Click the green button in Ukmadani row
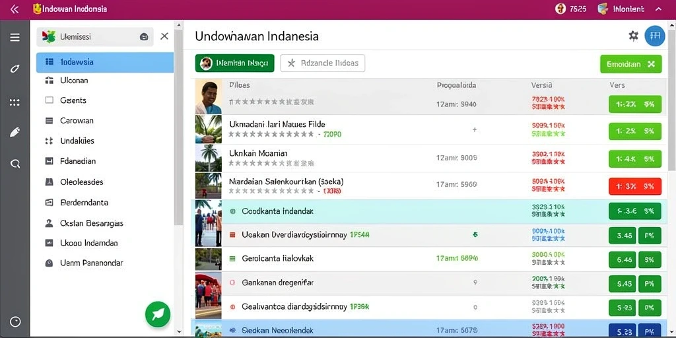The width and height of the screenshot is (676, 338). pyautogui.click(x=634, y=131)
